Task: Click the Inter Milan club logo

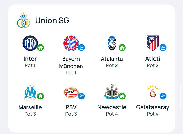Action: 30,43
